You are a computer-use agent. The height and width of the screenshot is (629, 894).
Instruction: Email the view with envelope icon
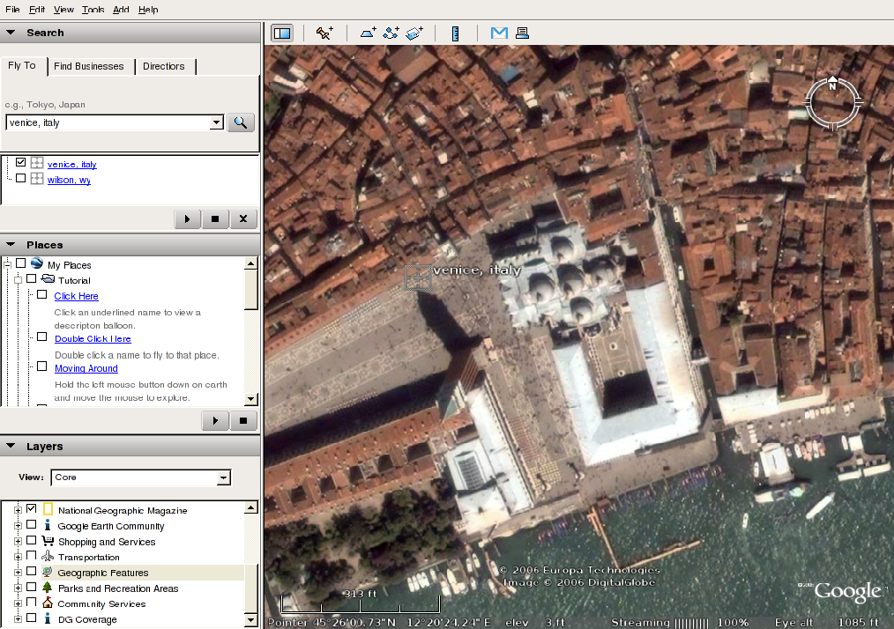499,33
